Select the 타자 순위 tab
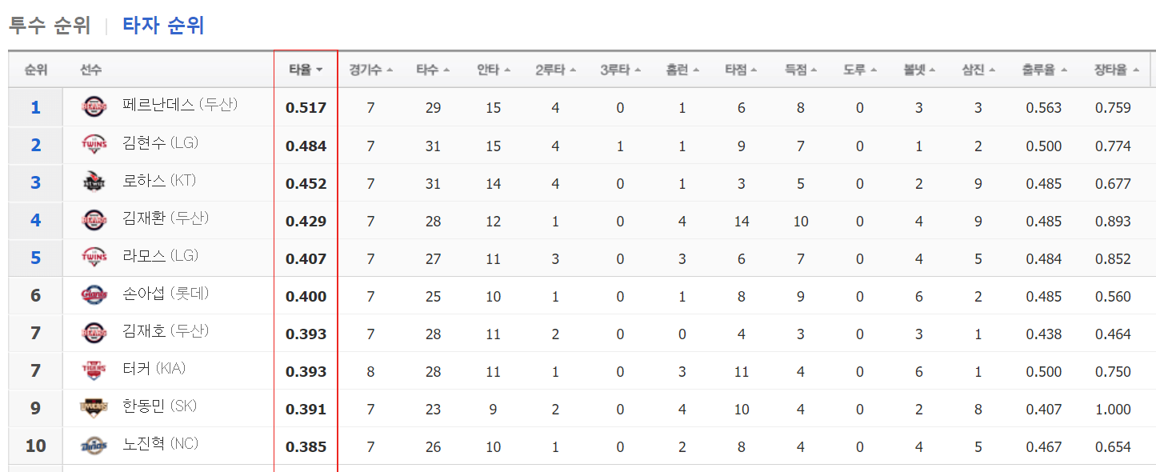 [163, 26]
